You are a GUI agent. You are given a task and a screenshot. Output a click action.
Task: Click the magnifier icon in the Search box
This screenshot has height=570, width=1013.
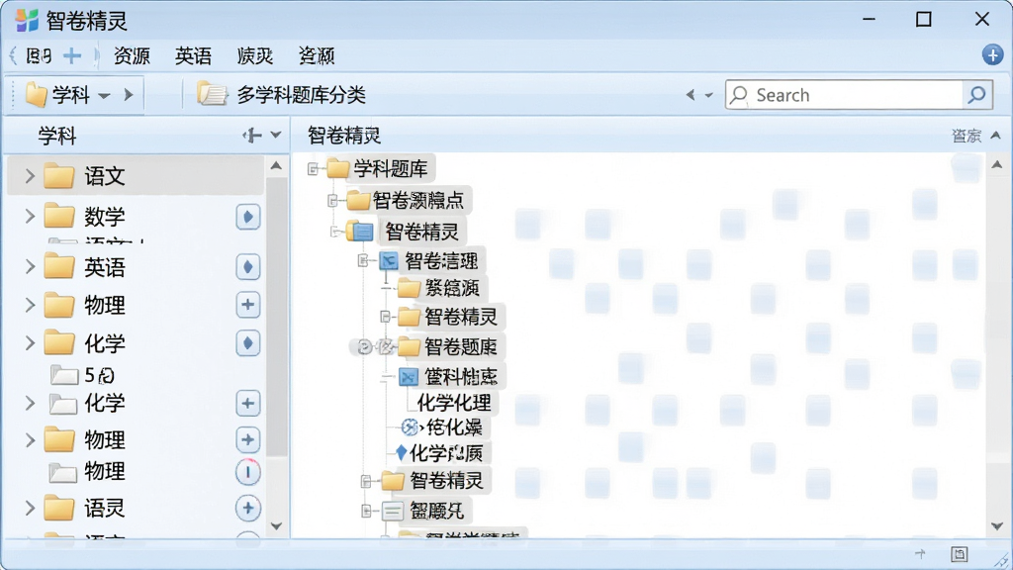pyautogui.click(x=976, y=95)
